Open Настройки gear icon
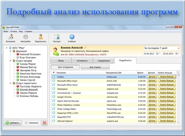185x136 pixels. [26, 37]
